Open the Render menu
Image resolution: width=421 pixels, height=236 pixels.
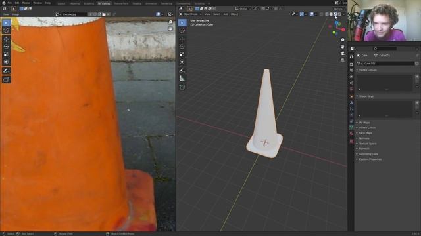[x=26, y=3]
